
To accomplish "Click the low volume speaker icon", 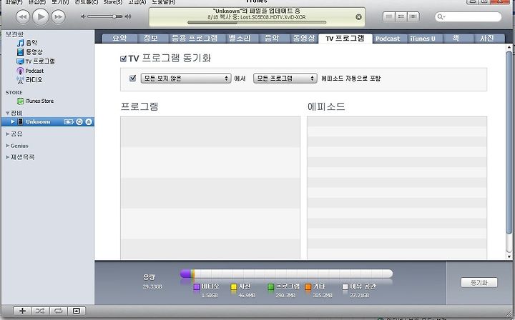I will coord(84,16).
